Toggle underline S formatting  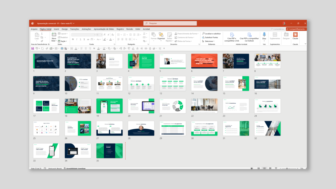tap(80, 39)
